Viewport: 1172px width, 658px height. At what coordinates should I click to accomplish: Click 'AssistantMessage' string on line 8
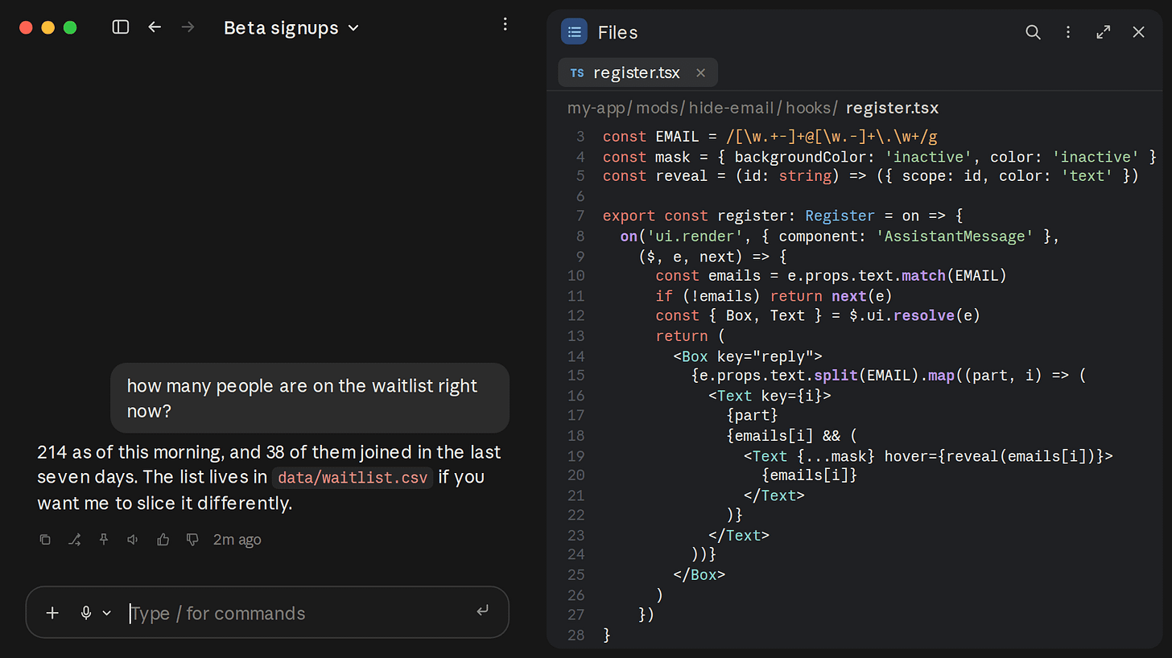(955, 236)
